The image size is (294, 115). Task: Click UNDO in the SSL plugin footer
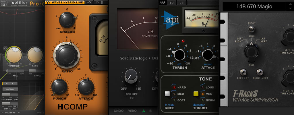pos(119,111)
